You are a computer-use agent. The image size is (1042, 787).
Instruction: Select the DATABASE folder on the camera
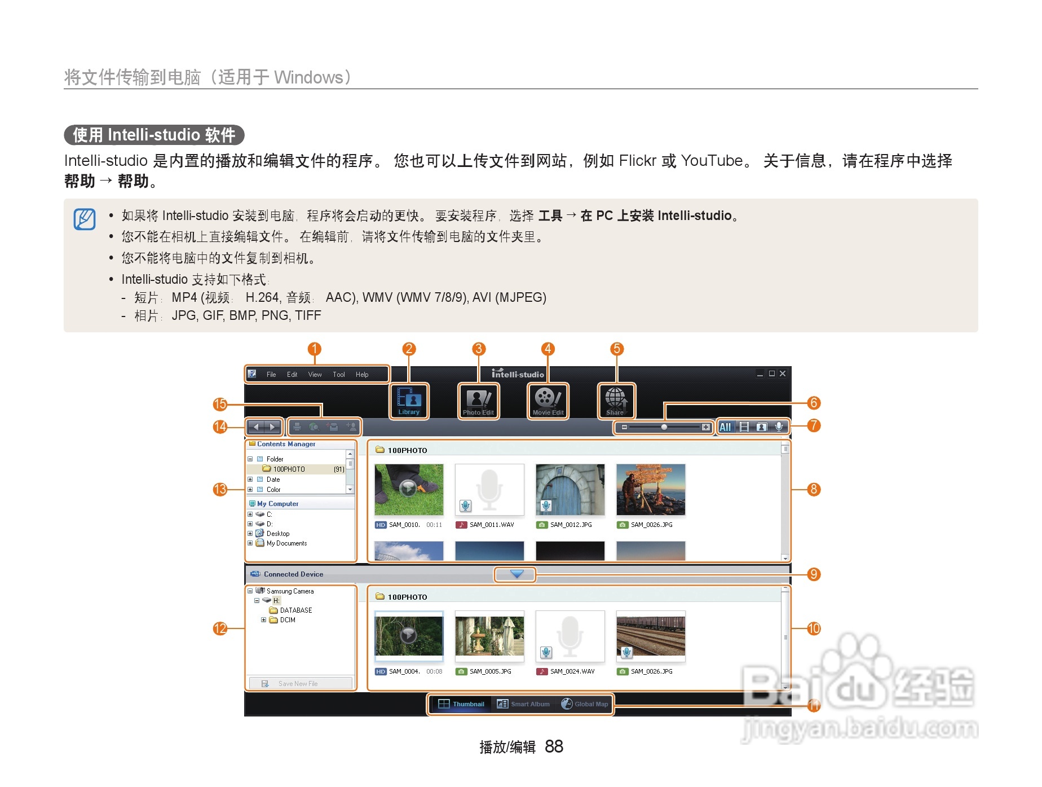click(x=291, y=610)
